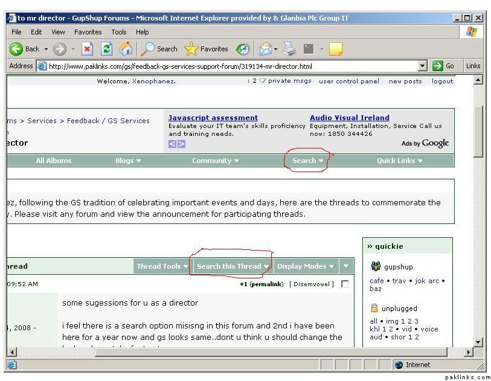Click the Back arrow toolbar icon
This screenshot has height=381, width=491.
pos(16,49)
